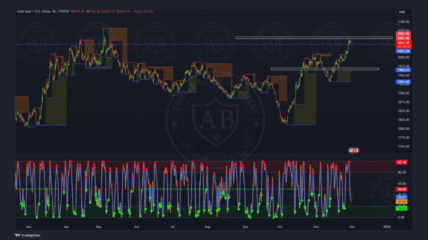Click the orange 27.92 oscillator value tag
Image resolution: width=428 pixels, height=240 pixels.
[x=401, y=202]
